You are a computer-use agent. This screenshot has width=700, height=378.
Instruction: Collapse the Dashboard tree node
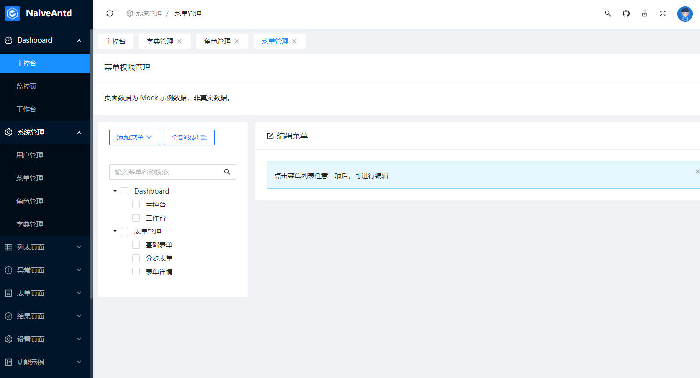[x=115, y=191]
